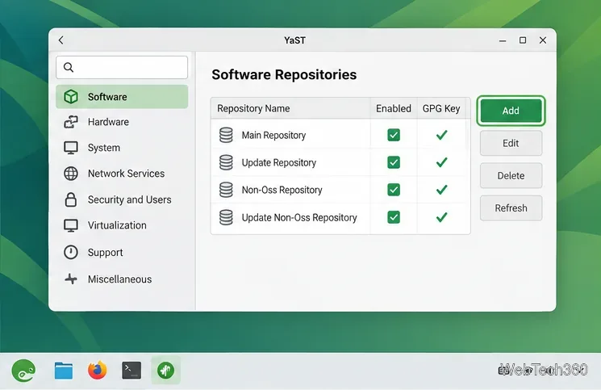Click the Update Non-Oss Repository database icon

(x=226, y=217)
